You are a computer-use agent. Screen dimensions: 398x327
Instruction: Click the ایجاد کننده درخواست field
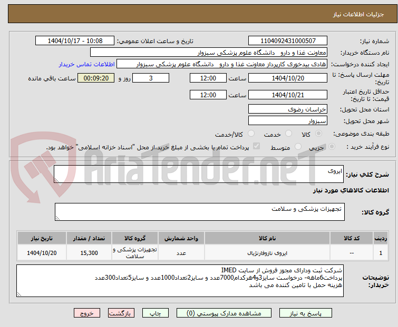point(222,64)
